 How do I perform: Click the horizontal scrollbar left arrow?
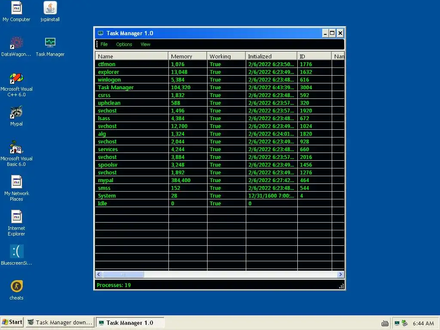[x=98, y=275]
